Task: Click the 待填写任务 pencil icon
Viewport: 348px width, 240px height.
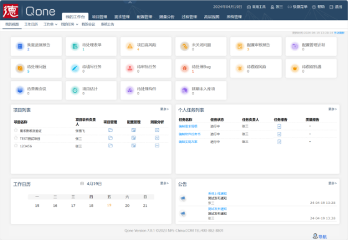Action: [75, 68]
